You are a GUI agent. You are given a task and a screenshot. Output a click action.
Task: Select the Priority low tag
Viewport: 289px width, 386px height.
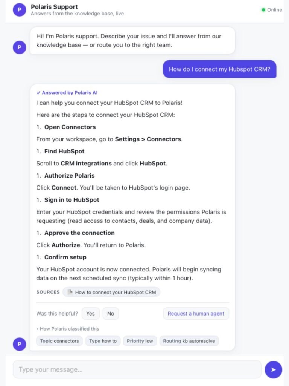pyautogui.click(x=140, y=341)
